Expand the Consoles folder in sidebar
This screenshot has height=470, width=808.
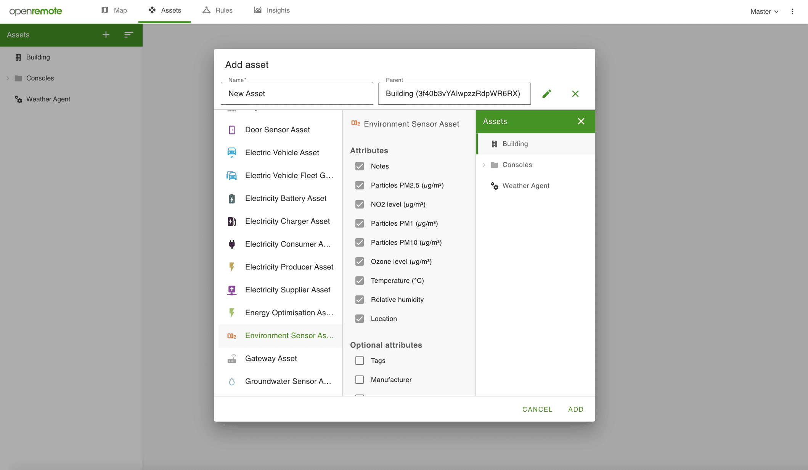tap(8, 78)
